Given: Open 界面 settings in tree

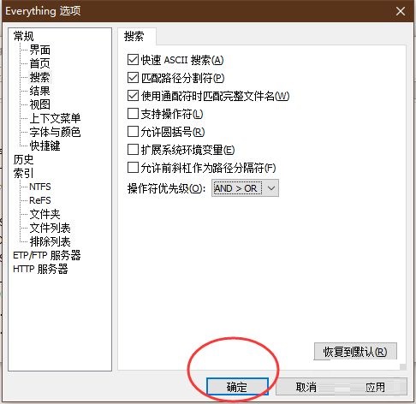Looking at the screenshot, I should click(x=40, y=50).
